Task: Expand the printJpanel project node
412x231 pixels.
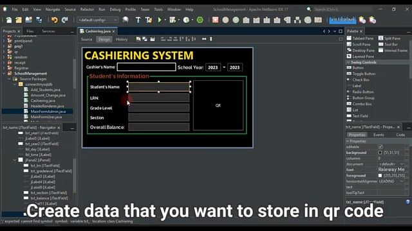Action: coord(4,41)
